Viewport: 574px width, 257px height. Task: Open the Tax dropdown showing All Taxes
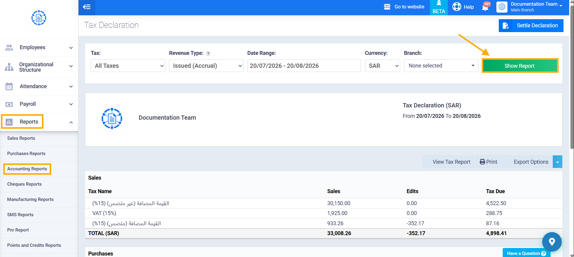click(128, 66)
